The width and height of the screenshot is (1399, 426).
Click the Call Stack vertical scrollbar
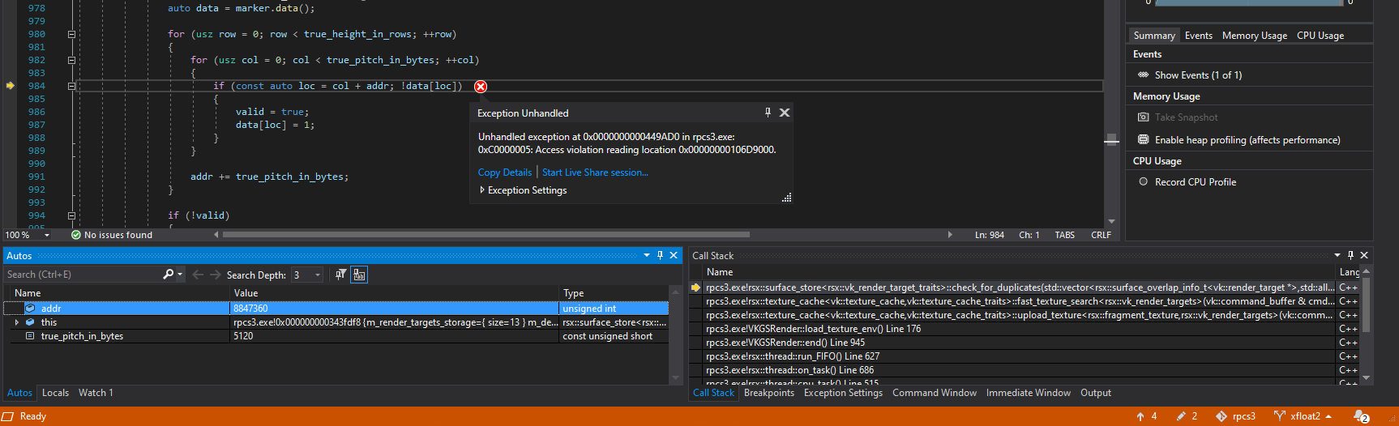coord(1367,304)
